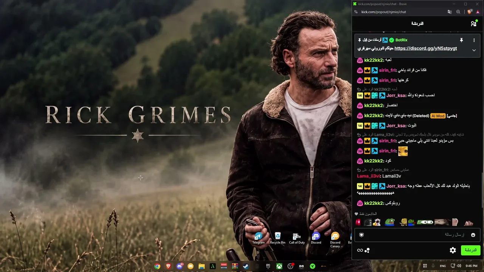Image resolution: width=484 pixels, height=272 pixels.
Task: Open the Call of Duty desktop shortcut
Action: [297, 238]
